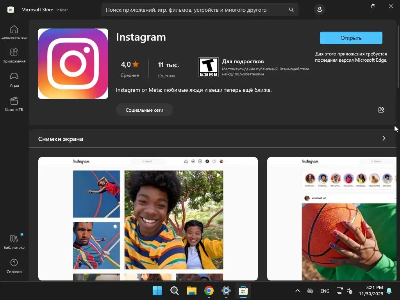Click the Снимки экрана heading
The height and width of the screenshot is (300, 400).
61,139
